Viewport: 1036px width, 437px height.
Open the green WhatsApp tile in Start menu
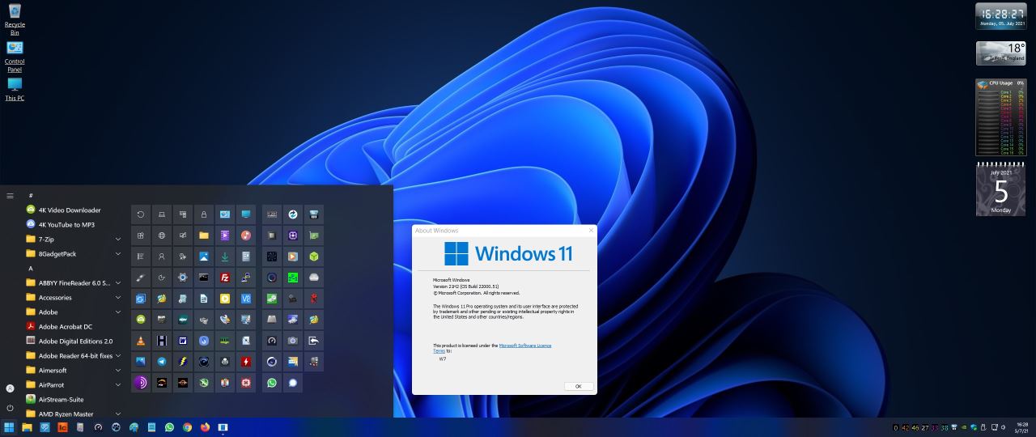272,383
